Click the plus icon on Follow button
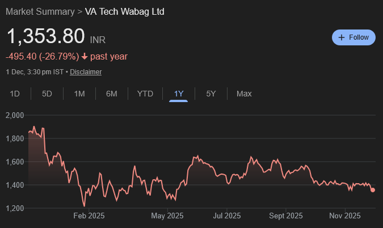The height and width of the screenshot is (228, 383). point(342,37)
